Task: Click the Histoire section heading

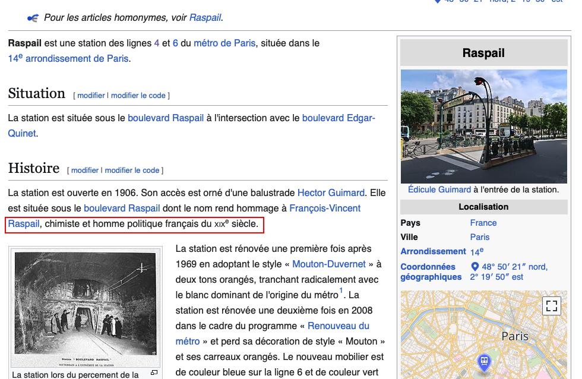Action: [34, 168]
